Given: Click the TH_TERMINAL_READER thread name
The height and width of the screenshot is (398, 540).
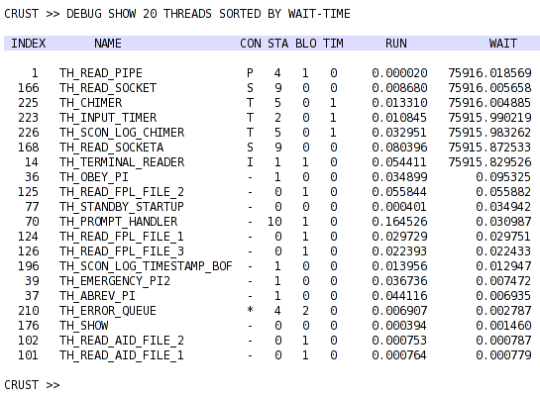Looking at the screenshot, I should [x=122, y=162].
